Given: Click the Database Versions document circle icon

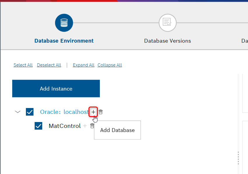Looking at the screenshot, I should [167, 23].
